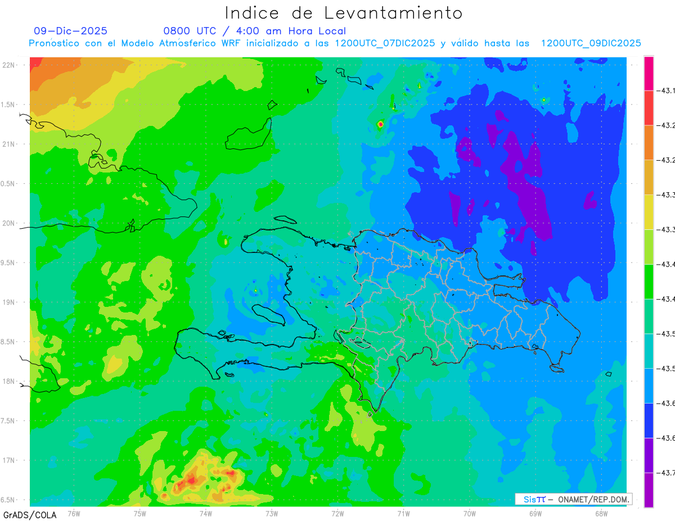Click the purple swatch below the -43.7 tick

tap(649, 490)
